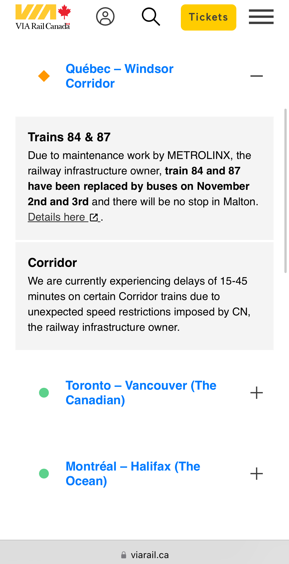This screenshot has height=564, width=289.
Task: Tap the search magnifying glass icon
Action: pos(151,17)
